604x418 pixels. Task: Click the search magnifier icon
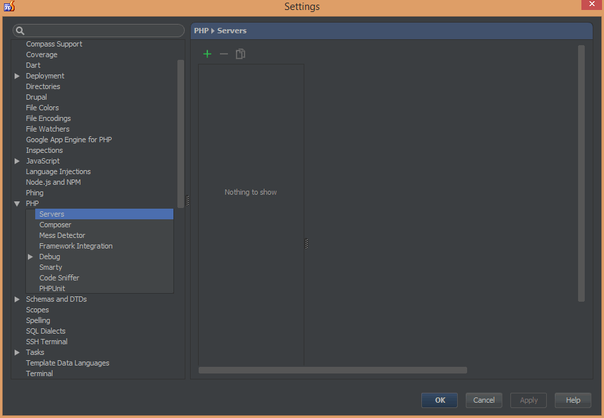tap(20, 31)
